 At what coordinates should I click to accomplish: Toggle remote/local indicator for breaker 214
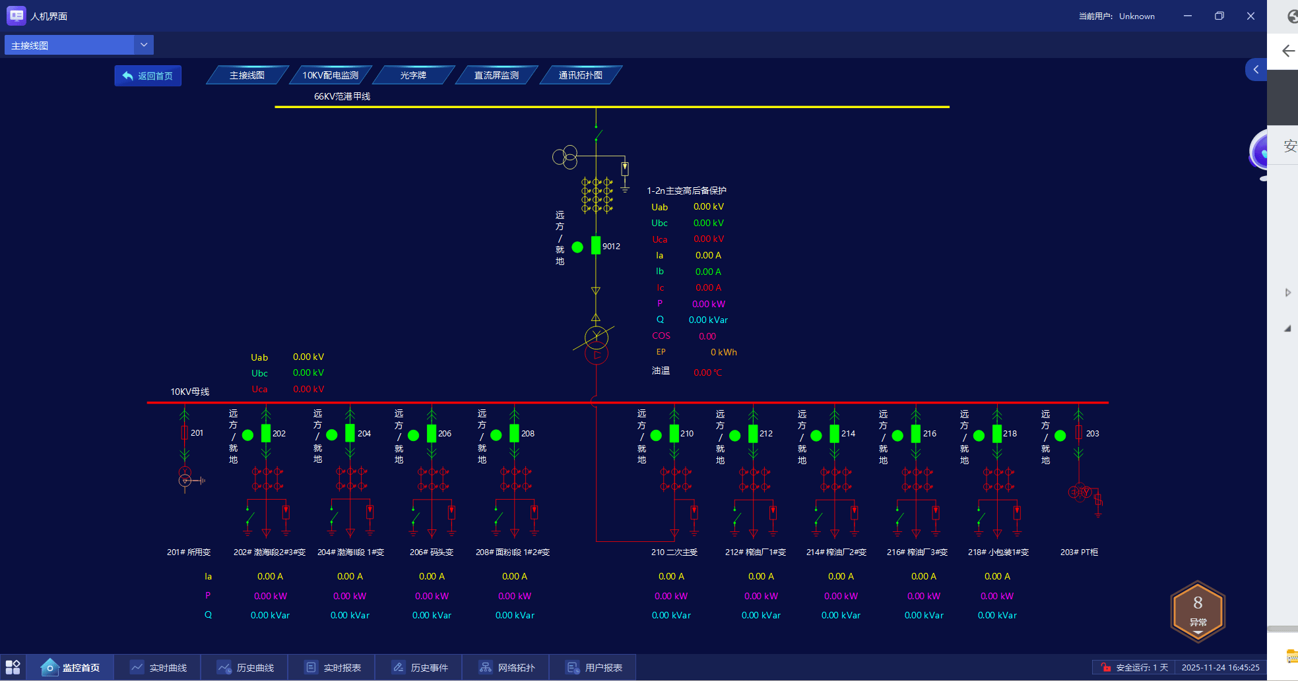816,435
